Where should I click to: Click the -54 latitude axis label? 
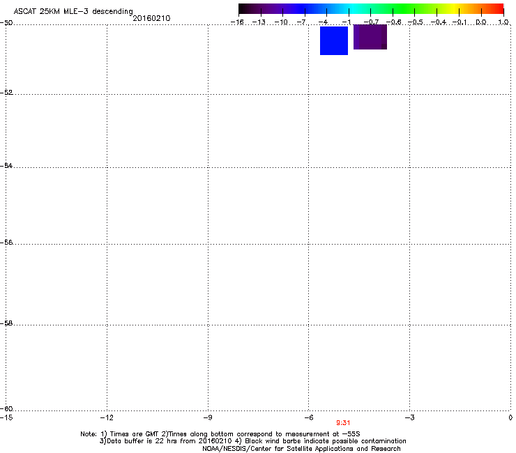6,165
